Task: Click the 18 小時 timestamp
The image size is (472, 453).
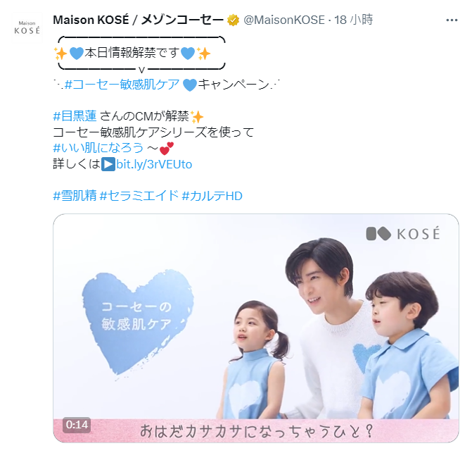Action: click(x=354, y=20)
